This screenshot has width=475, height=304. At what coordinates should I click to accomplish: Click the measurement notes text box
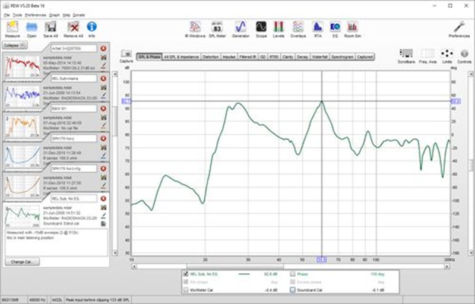point(56,242)
